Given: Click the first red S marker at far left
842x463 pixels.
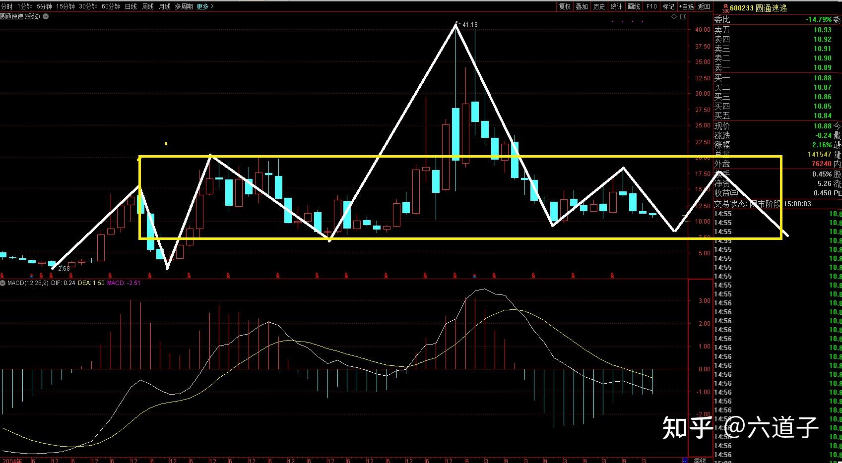Looking at the screenshot, I should [2, 275].
